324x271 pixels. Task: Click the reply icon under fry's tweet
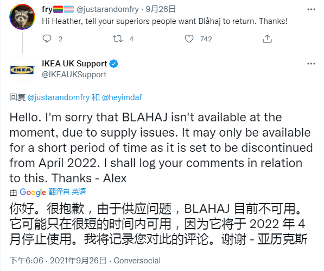[x=47, y=39]
